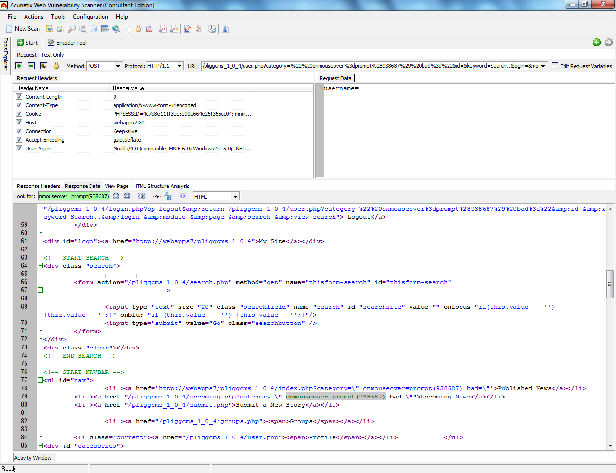
Task: Open the HTTP Fuzzer icon
Action: [x=126, y=29]
